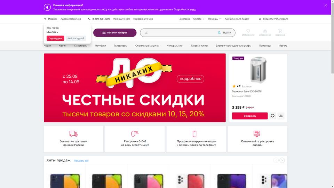This screenshot has height=188, width=334.
Task: Add Термопот Econ to favorites via heart icon
Action: point(272,116)
